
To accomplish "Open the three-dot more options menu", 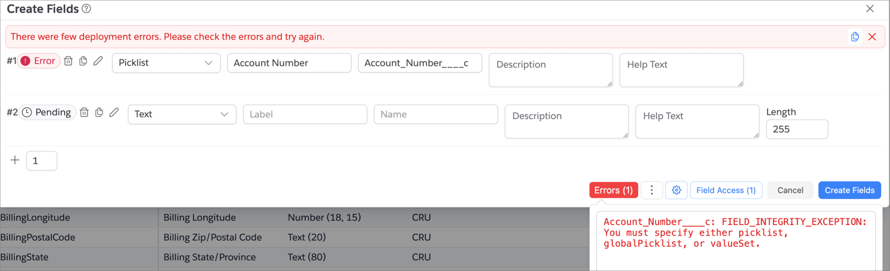I will pyautogui.click(x=651, y=190).
